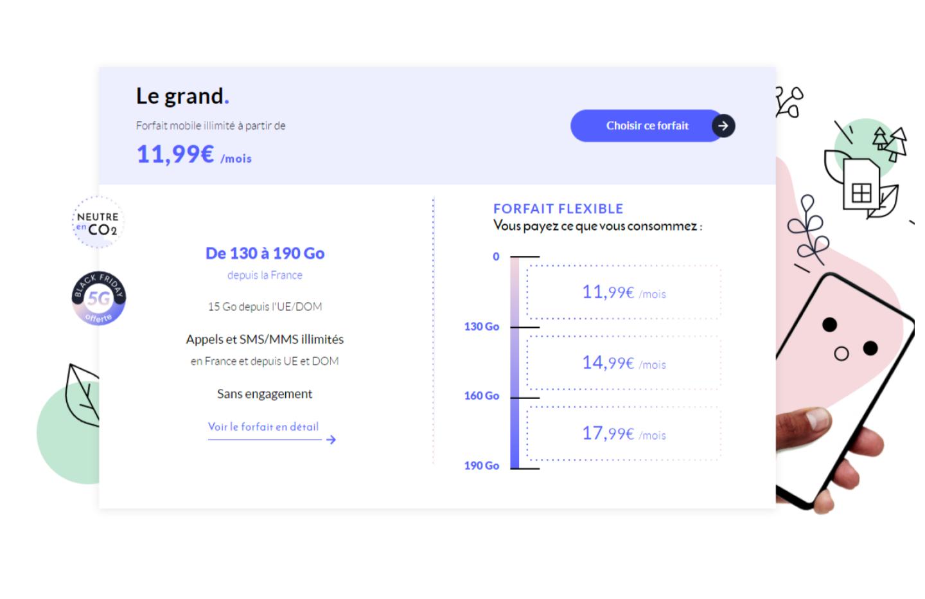
Task: Click the 160 Go marker on usage gauge
Action: pyautogui.click(x=482, y=396)
